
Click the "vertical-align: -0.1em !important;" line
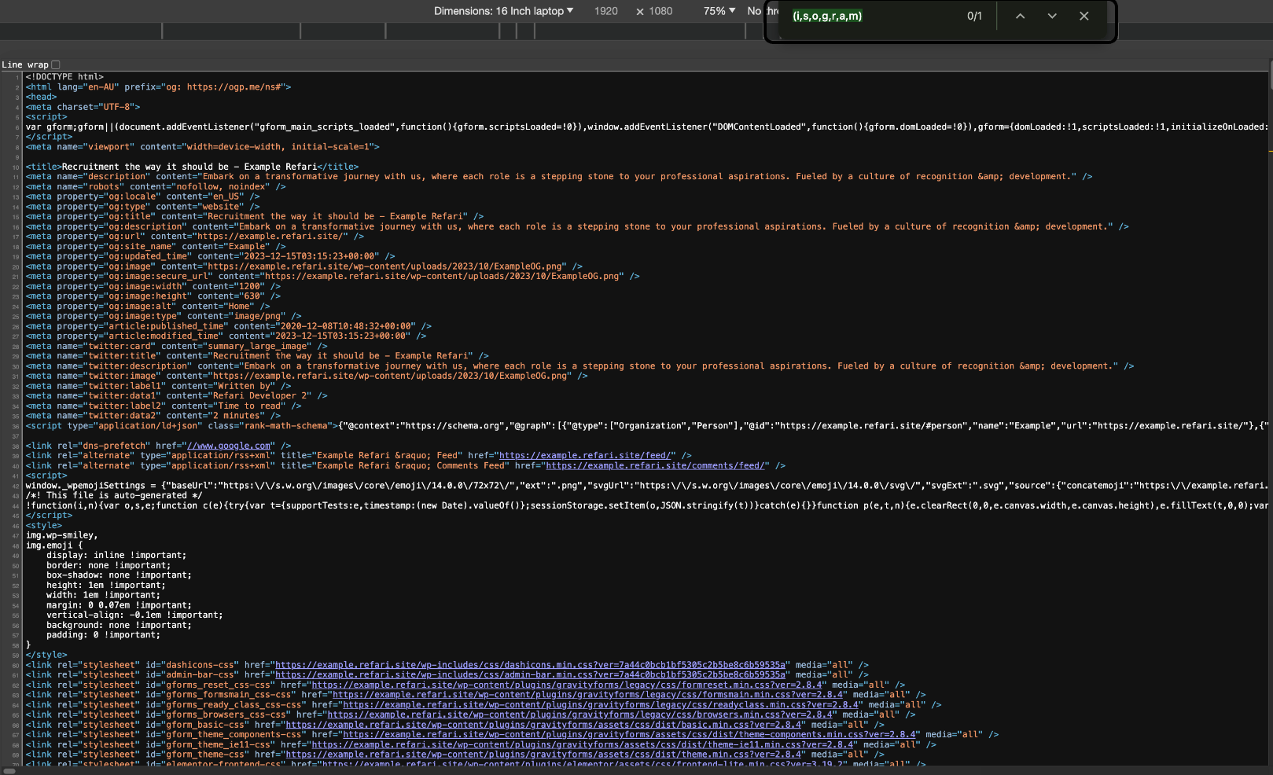[134, 615]
